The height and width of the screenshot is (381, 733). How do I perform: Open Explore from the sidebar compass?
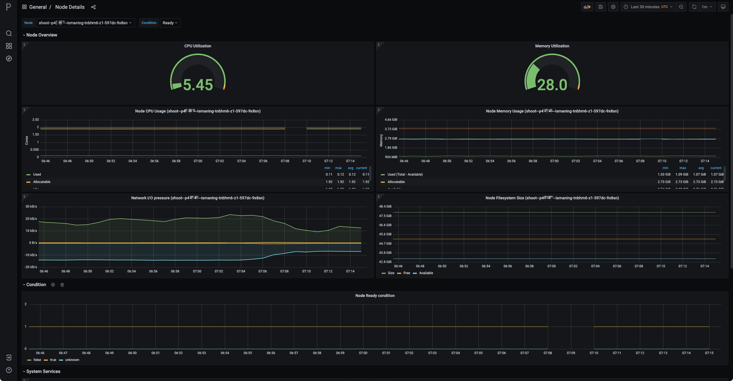[x=9, y=59]
